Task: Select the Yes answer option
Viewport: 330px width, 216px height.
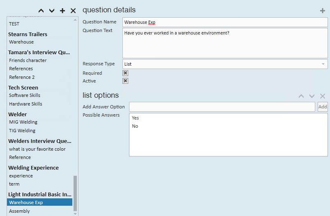Action: click(136, 118)
